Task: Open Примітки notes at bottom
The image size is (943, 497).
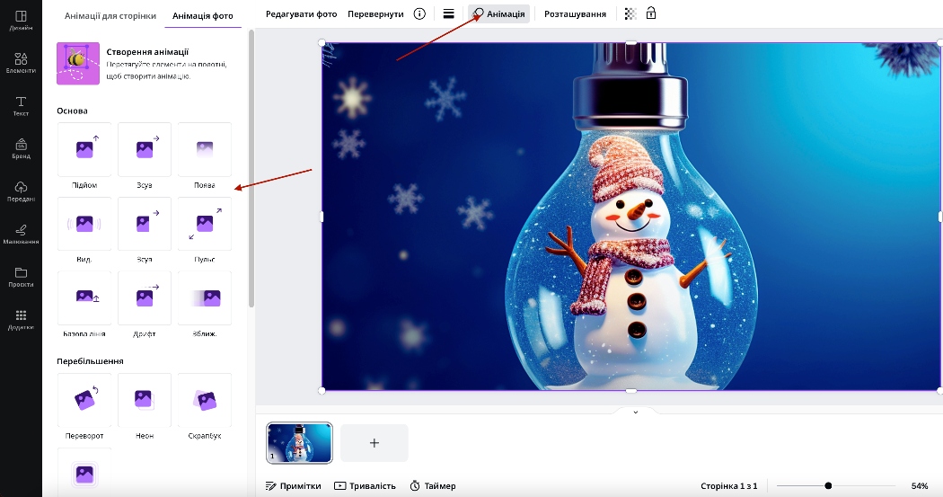Action: pos(294,485)
